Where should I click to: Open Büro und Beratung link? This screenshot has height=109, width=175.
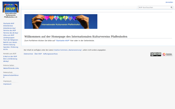click(10, 59)
